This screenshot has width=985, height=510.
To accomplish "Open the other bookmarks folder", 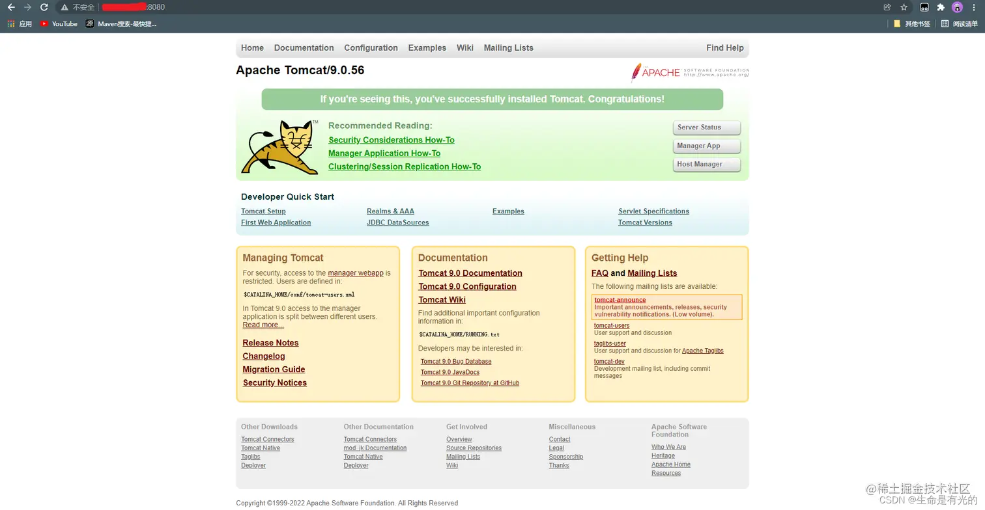I will coord(911,24).
